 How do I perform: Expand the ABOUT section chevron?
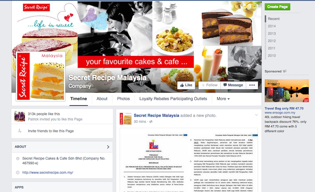coord(108,147)
